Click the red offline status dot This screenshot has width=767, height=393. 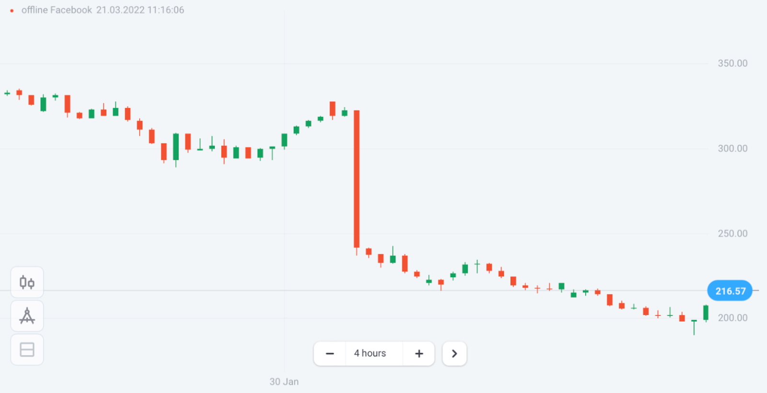click(12, 11)
